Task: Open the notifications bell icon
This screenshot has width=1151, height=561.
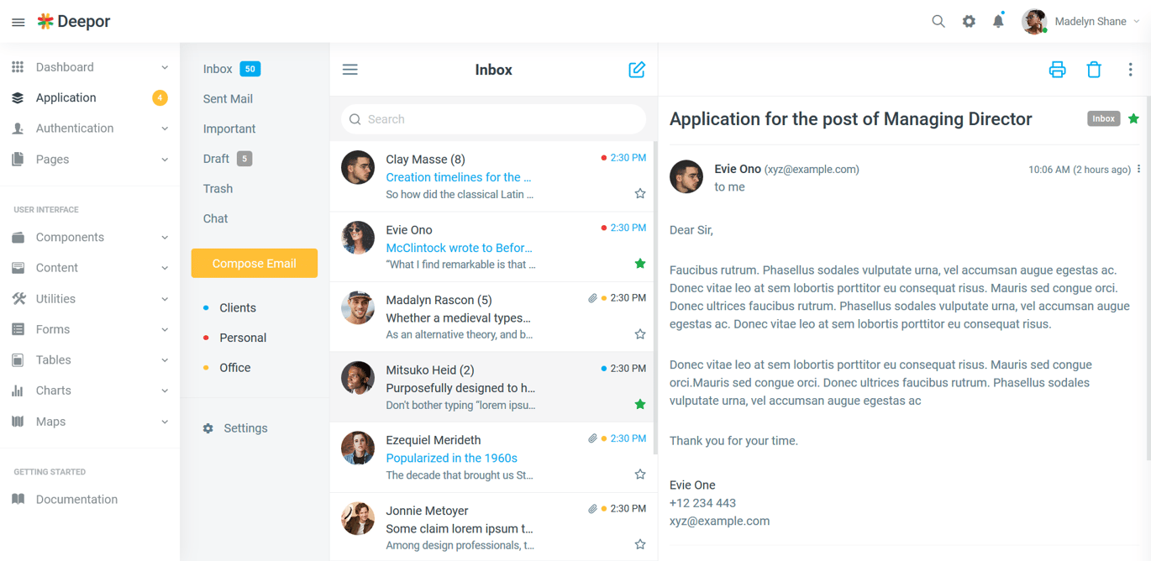Action: pos(998,21)
